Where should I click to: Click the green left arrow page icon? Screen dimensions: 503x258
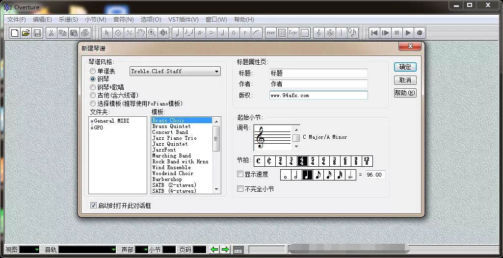(x=214, y=250)
